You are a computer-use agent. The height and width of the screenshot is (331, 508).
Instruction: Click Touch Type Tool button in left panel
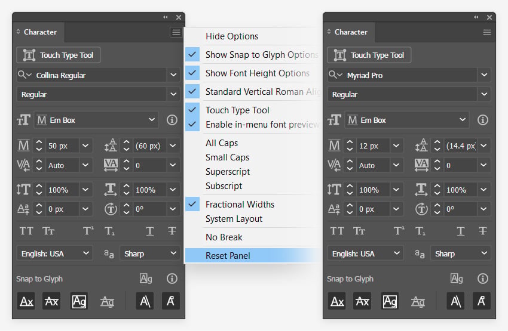(x=59, y=55)
